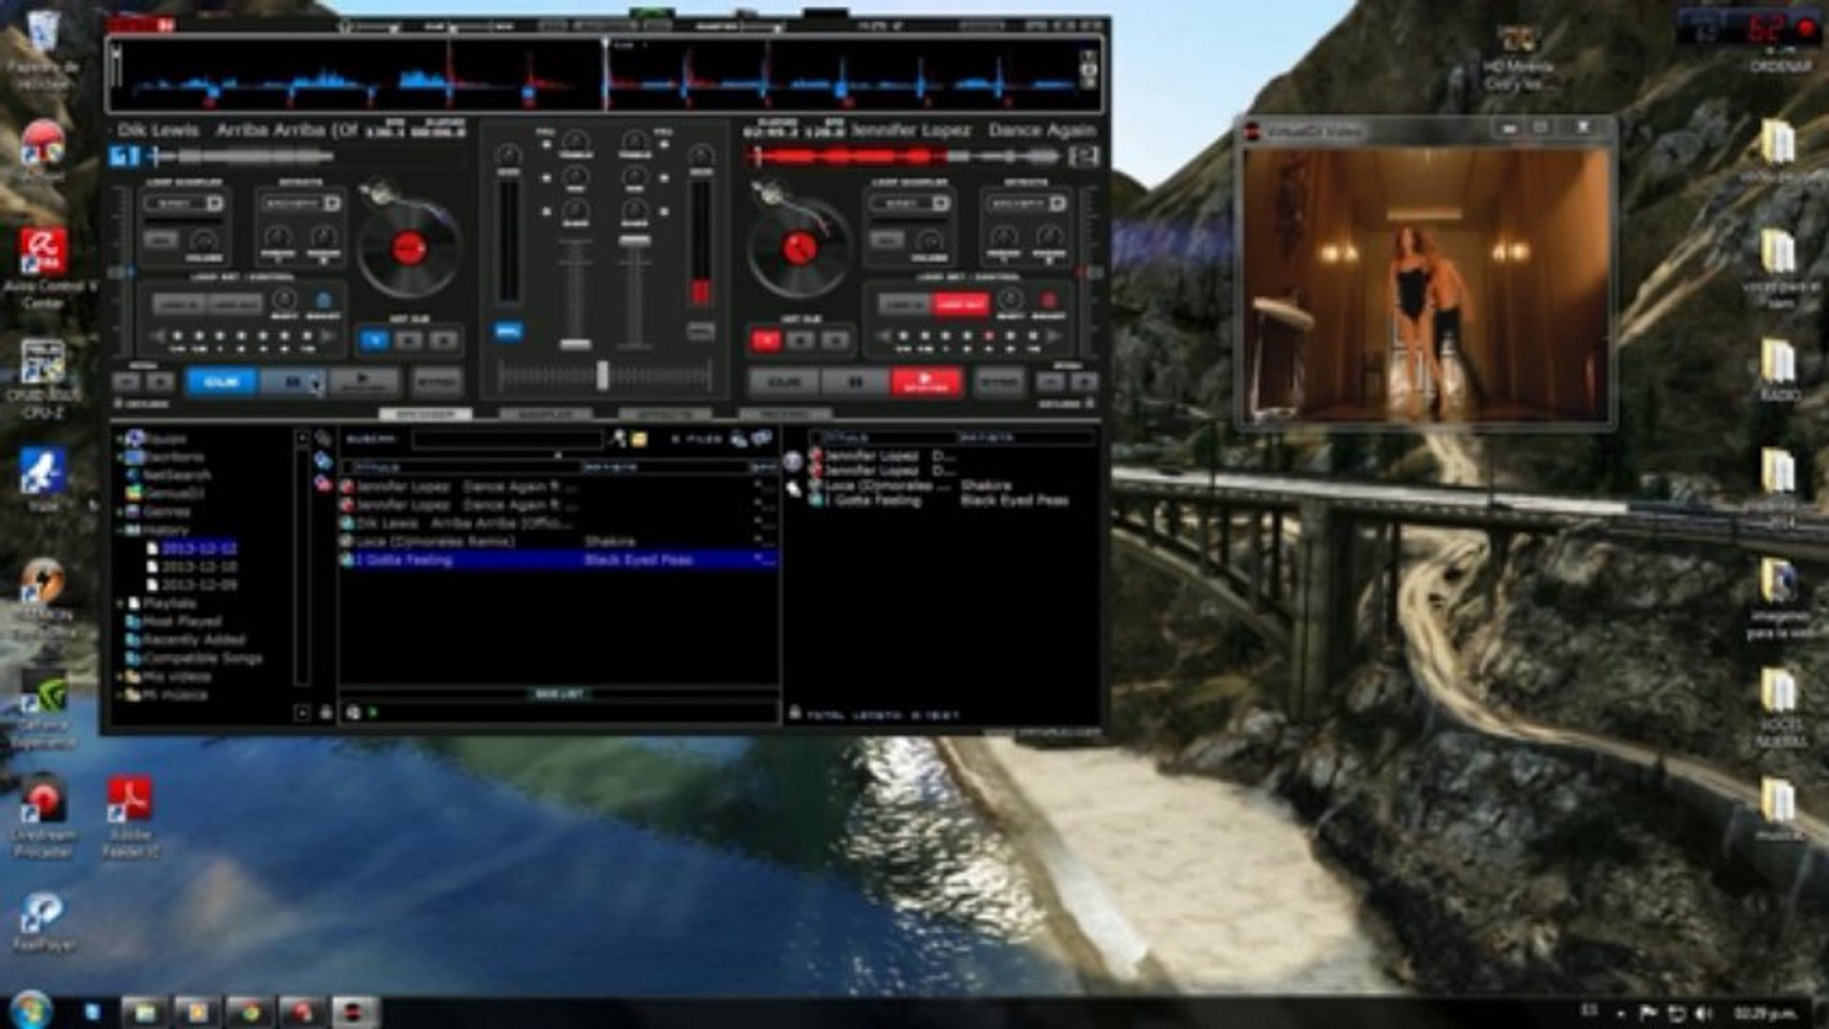
Task: Toggle bass kill on the right mixer channel
Action: click(664, 212)
